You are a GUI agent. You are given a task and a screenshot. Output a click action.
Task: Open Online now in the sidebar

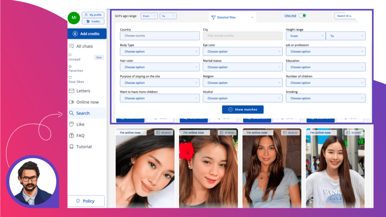(87, 102)
